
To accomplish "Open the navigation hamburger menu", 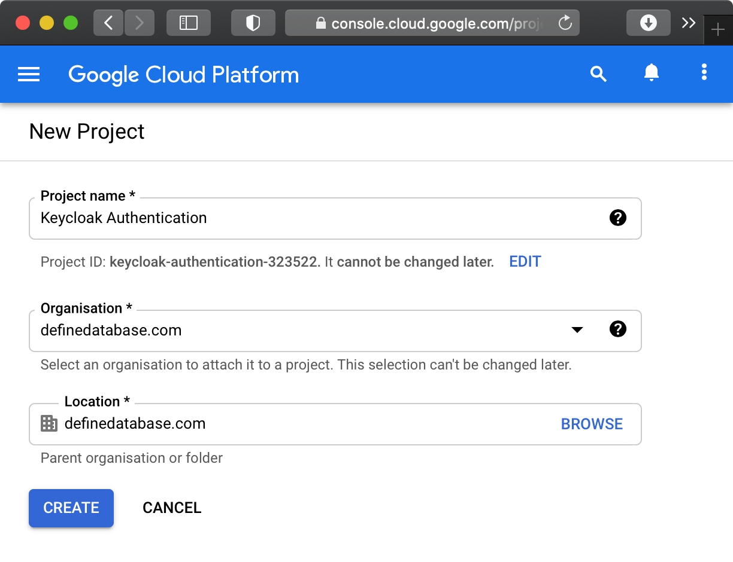I will (28, 74).
